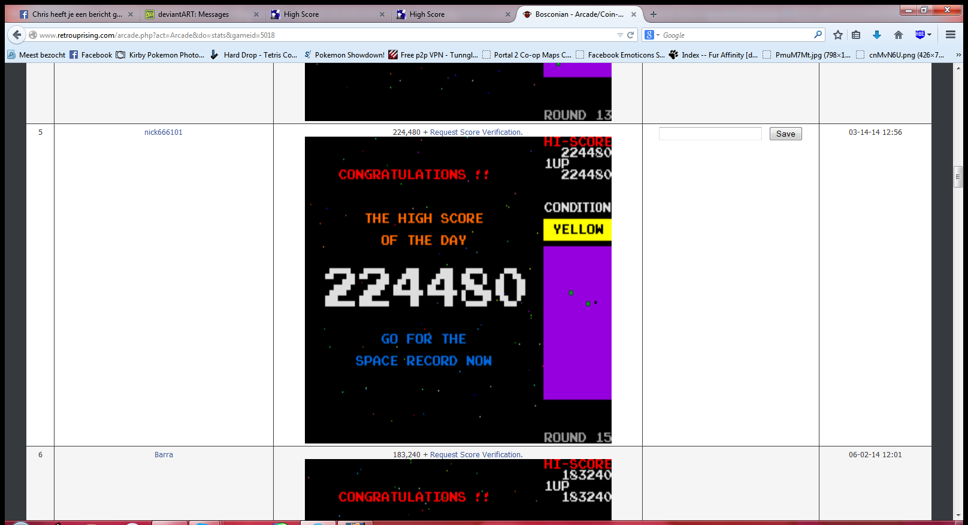Open a new tab with plus button
Viewport: 968px width, 525px height.
click(x=654, y=14)
